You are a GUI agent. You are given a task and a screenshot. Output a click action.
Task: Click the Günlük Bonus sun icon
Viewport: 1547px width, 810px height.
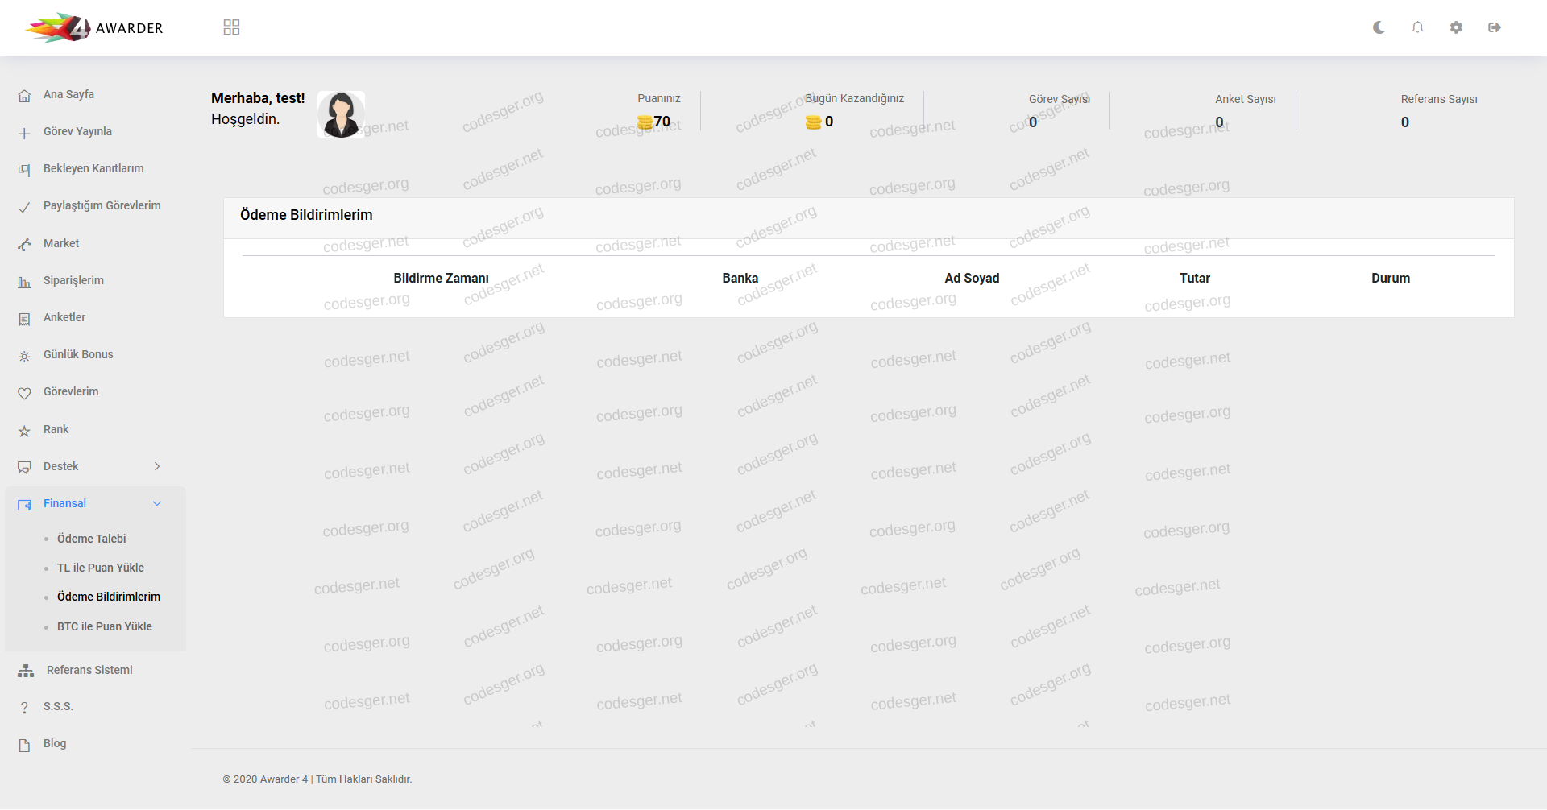[x=24, y=356]
